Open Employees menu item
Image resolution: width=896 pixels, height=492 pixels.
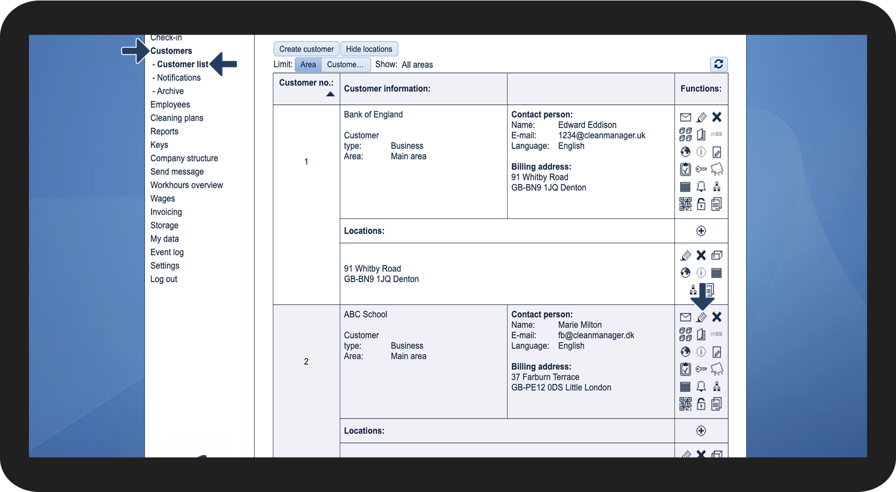pos(170,104)
